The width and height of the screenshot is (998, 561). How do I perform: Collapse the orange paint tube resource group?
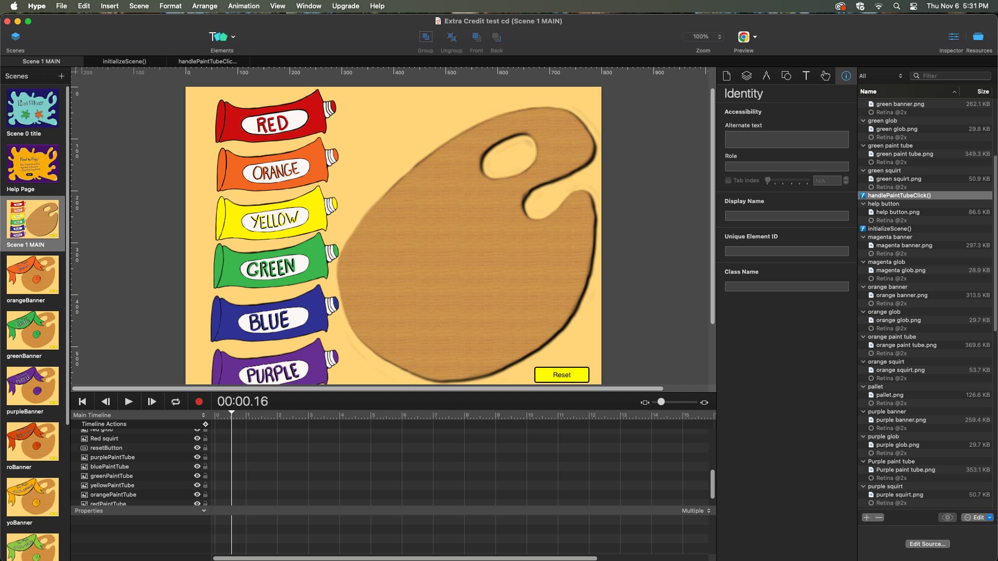click(x=863, y=337)
